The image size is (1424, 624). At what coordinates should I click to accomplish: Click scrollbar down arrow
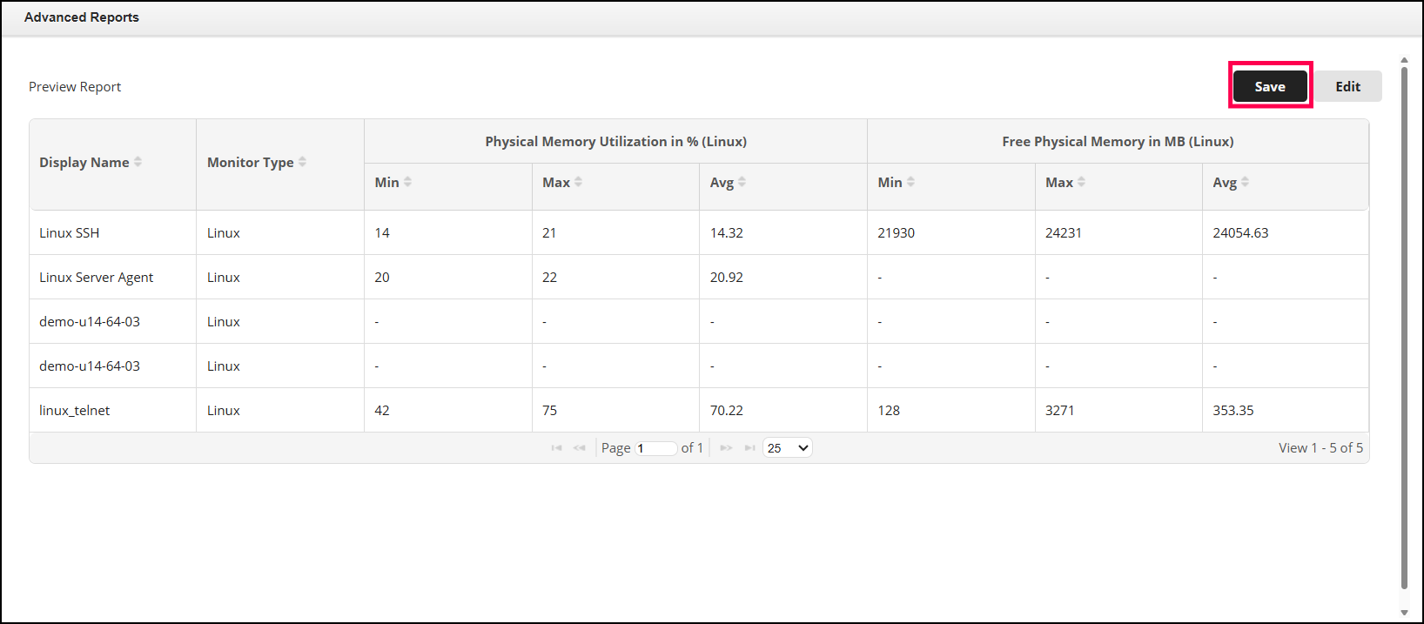coord(1404,613)
